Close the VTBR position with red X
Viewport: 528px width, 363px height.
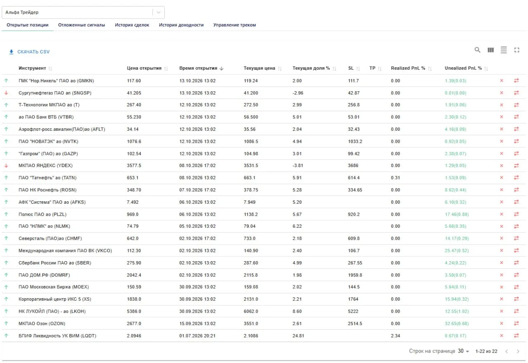[502, 117]
